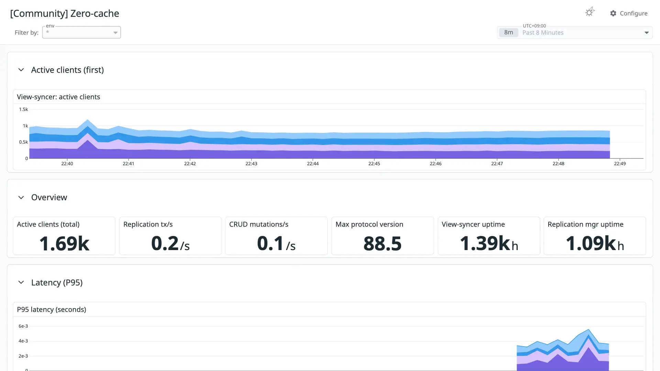The width and height of the screenshot is (660, 371).
Task: Collapse the Overview section
Action: coord(21,198)
